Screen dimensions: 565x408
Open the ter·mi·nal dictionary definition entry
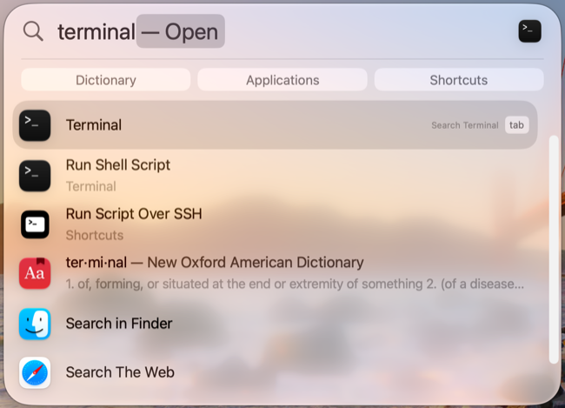pyautogui.click(x=276, y=273)
